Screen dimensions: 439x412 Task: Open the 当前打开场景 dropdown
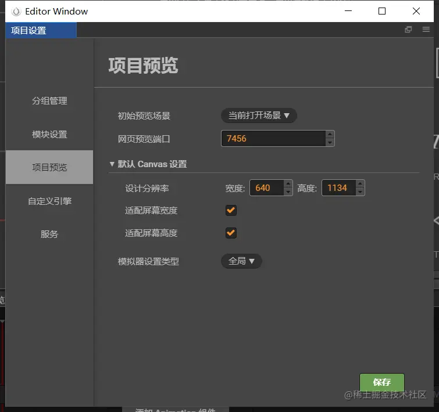click(259, 115)
